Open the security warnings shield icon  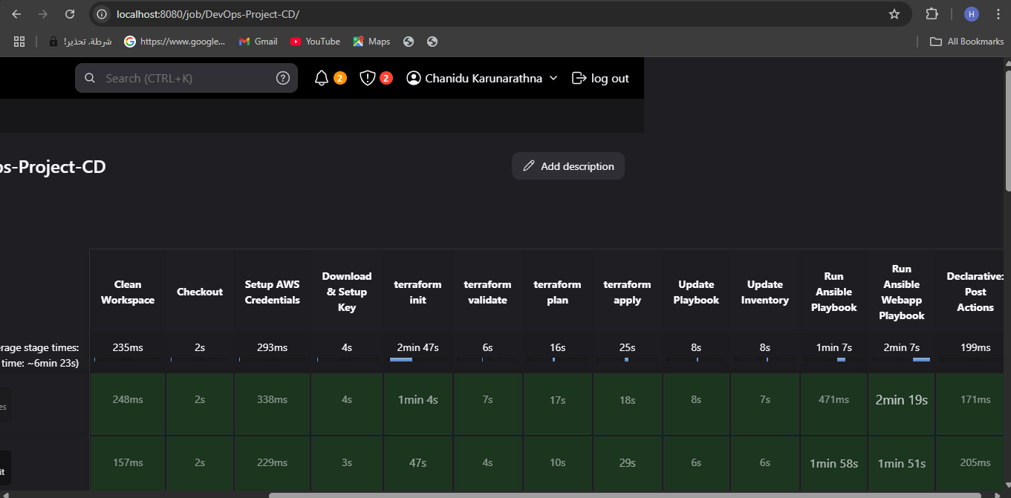[x=368, y=78]
